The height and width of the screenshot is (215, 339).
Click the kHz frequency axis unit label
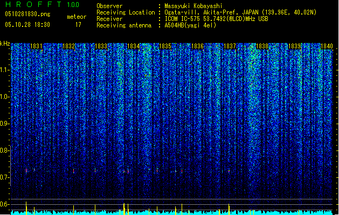point(5,44)
